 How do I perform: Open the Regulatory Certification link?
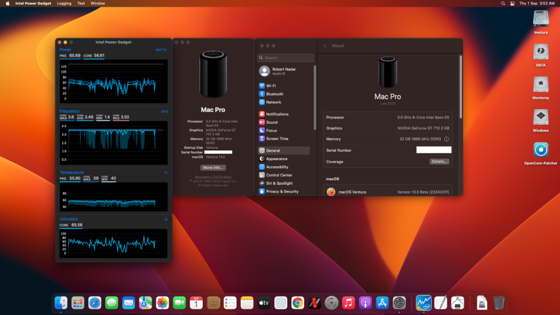[213, 177]
